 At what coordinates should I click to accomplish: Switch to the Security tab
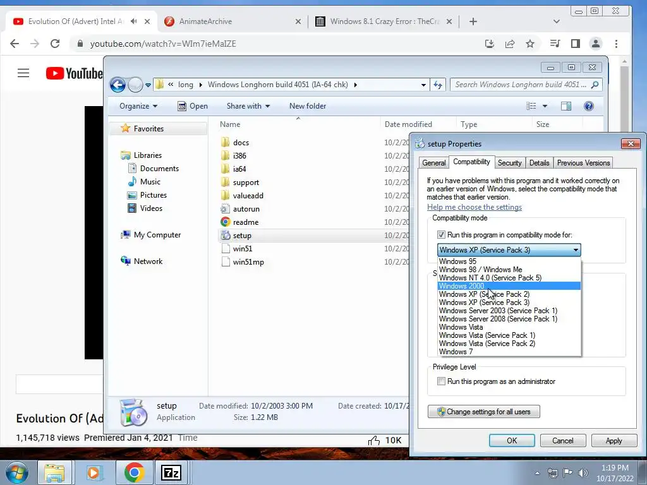pos(510,163)
